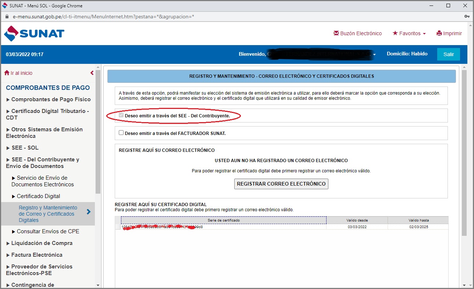Go to Ir al inicio
The height and width of the screenshot is (289, 474).
(x=18, y=73)
